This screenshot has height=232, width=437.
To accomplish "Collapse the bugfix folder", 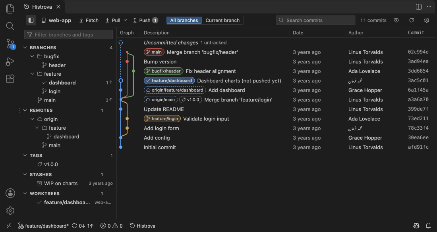I will 69,56.
